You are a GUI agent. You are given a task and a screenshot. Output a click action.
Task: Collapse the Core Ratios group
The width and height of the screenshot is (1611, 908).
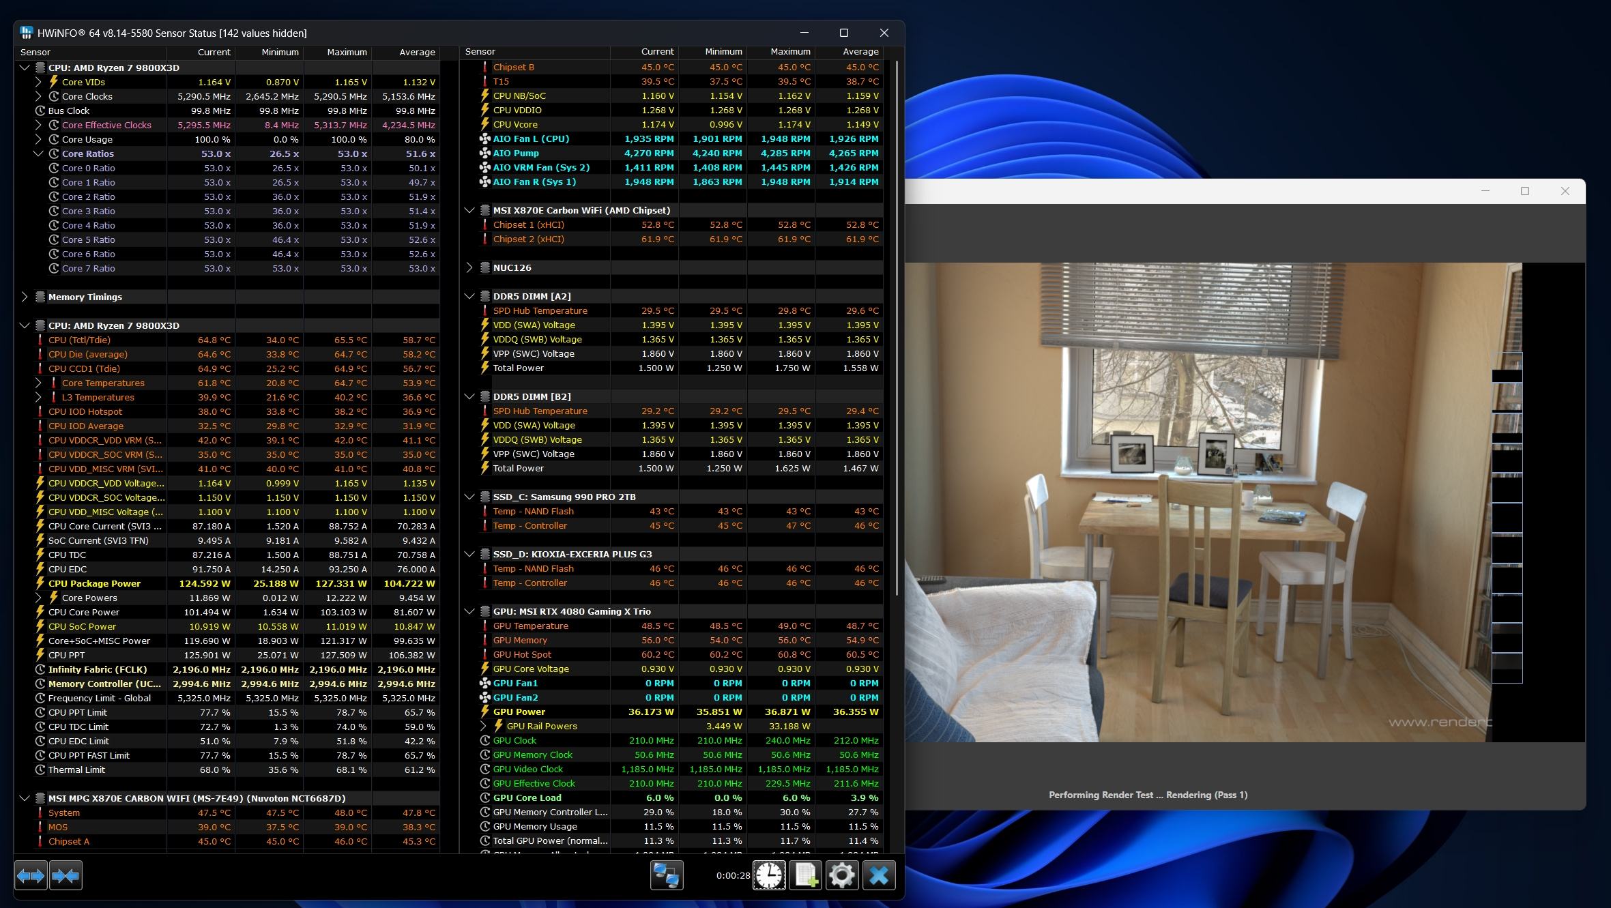tap(39, 153)
